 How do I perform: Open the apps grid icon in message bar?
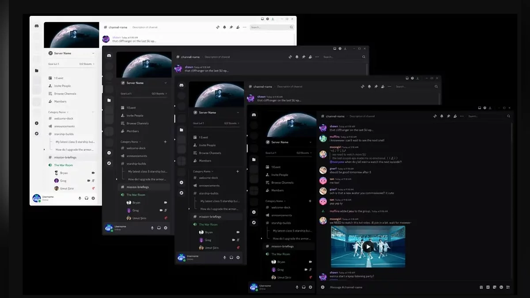[508, 287]
